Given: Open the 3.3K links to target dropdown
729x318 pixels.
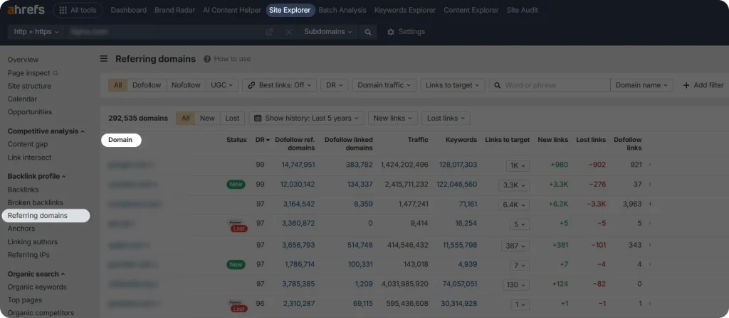Looking at the screenshot, I should coord(514,185).
